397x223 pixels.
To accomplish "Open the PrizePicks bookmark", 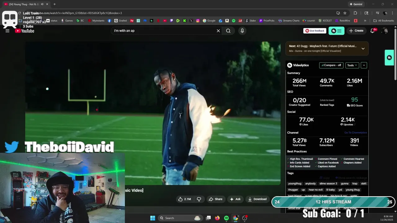I will pyautogui.click(x=267, y=21).
